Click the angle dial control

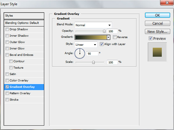(x=80, y=54)
